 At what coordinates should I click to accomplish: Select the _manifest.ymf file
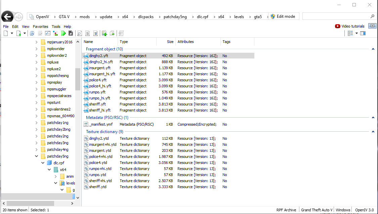point(101,124)
